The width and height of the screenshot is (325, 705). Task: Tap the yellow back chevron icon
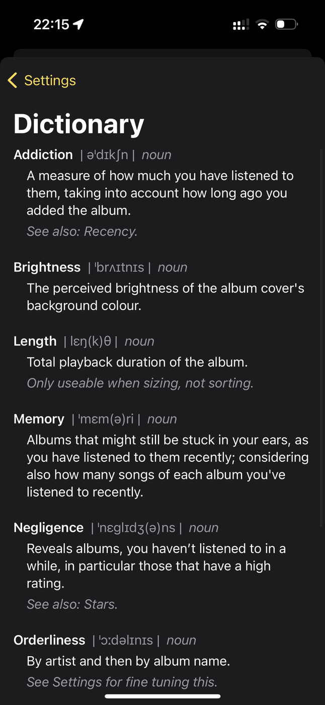pos(13,80)
